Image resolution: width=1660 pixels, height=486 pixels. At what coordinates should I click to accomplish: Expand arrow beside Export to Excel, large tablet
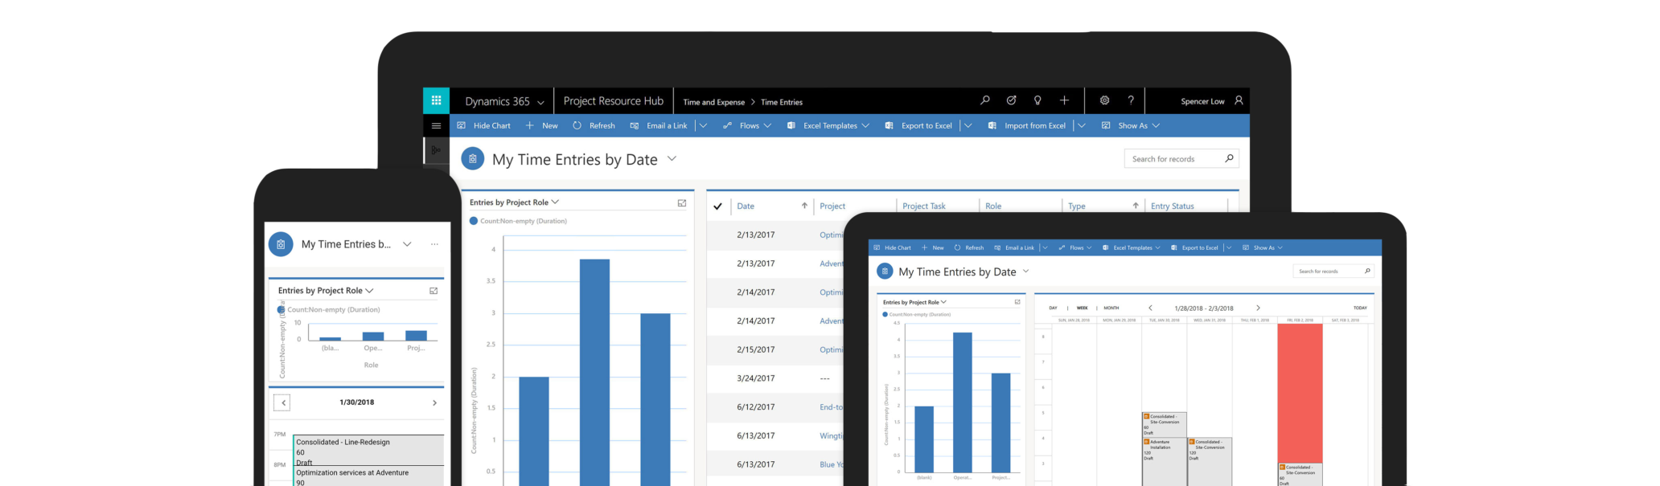coord(968,125)
